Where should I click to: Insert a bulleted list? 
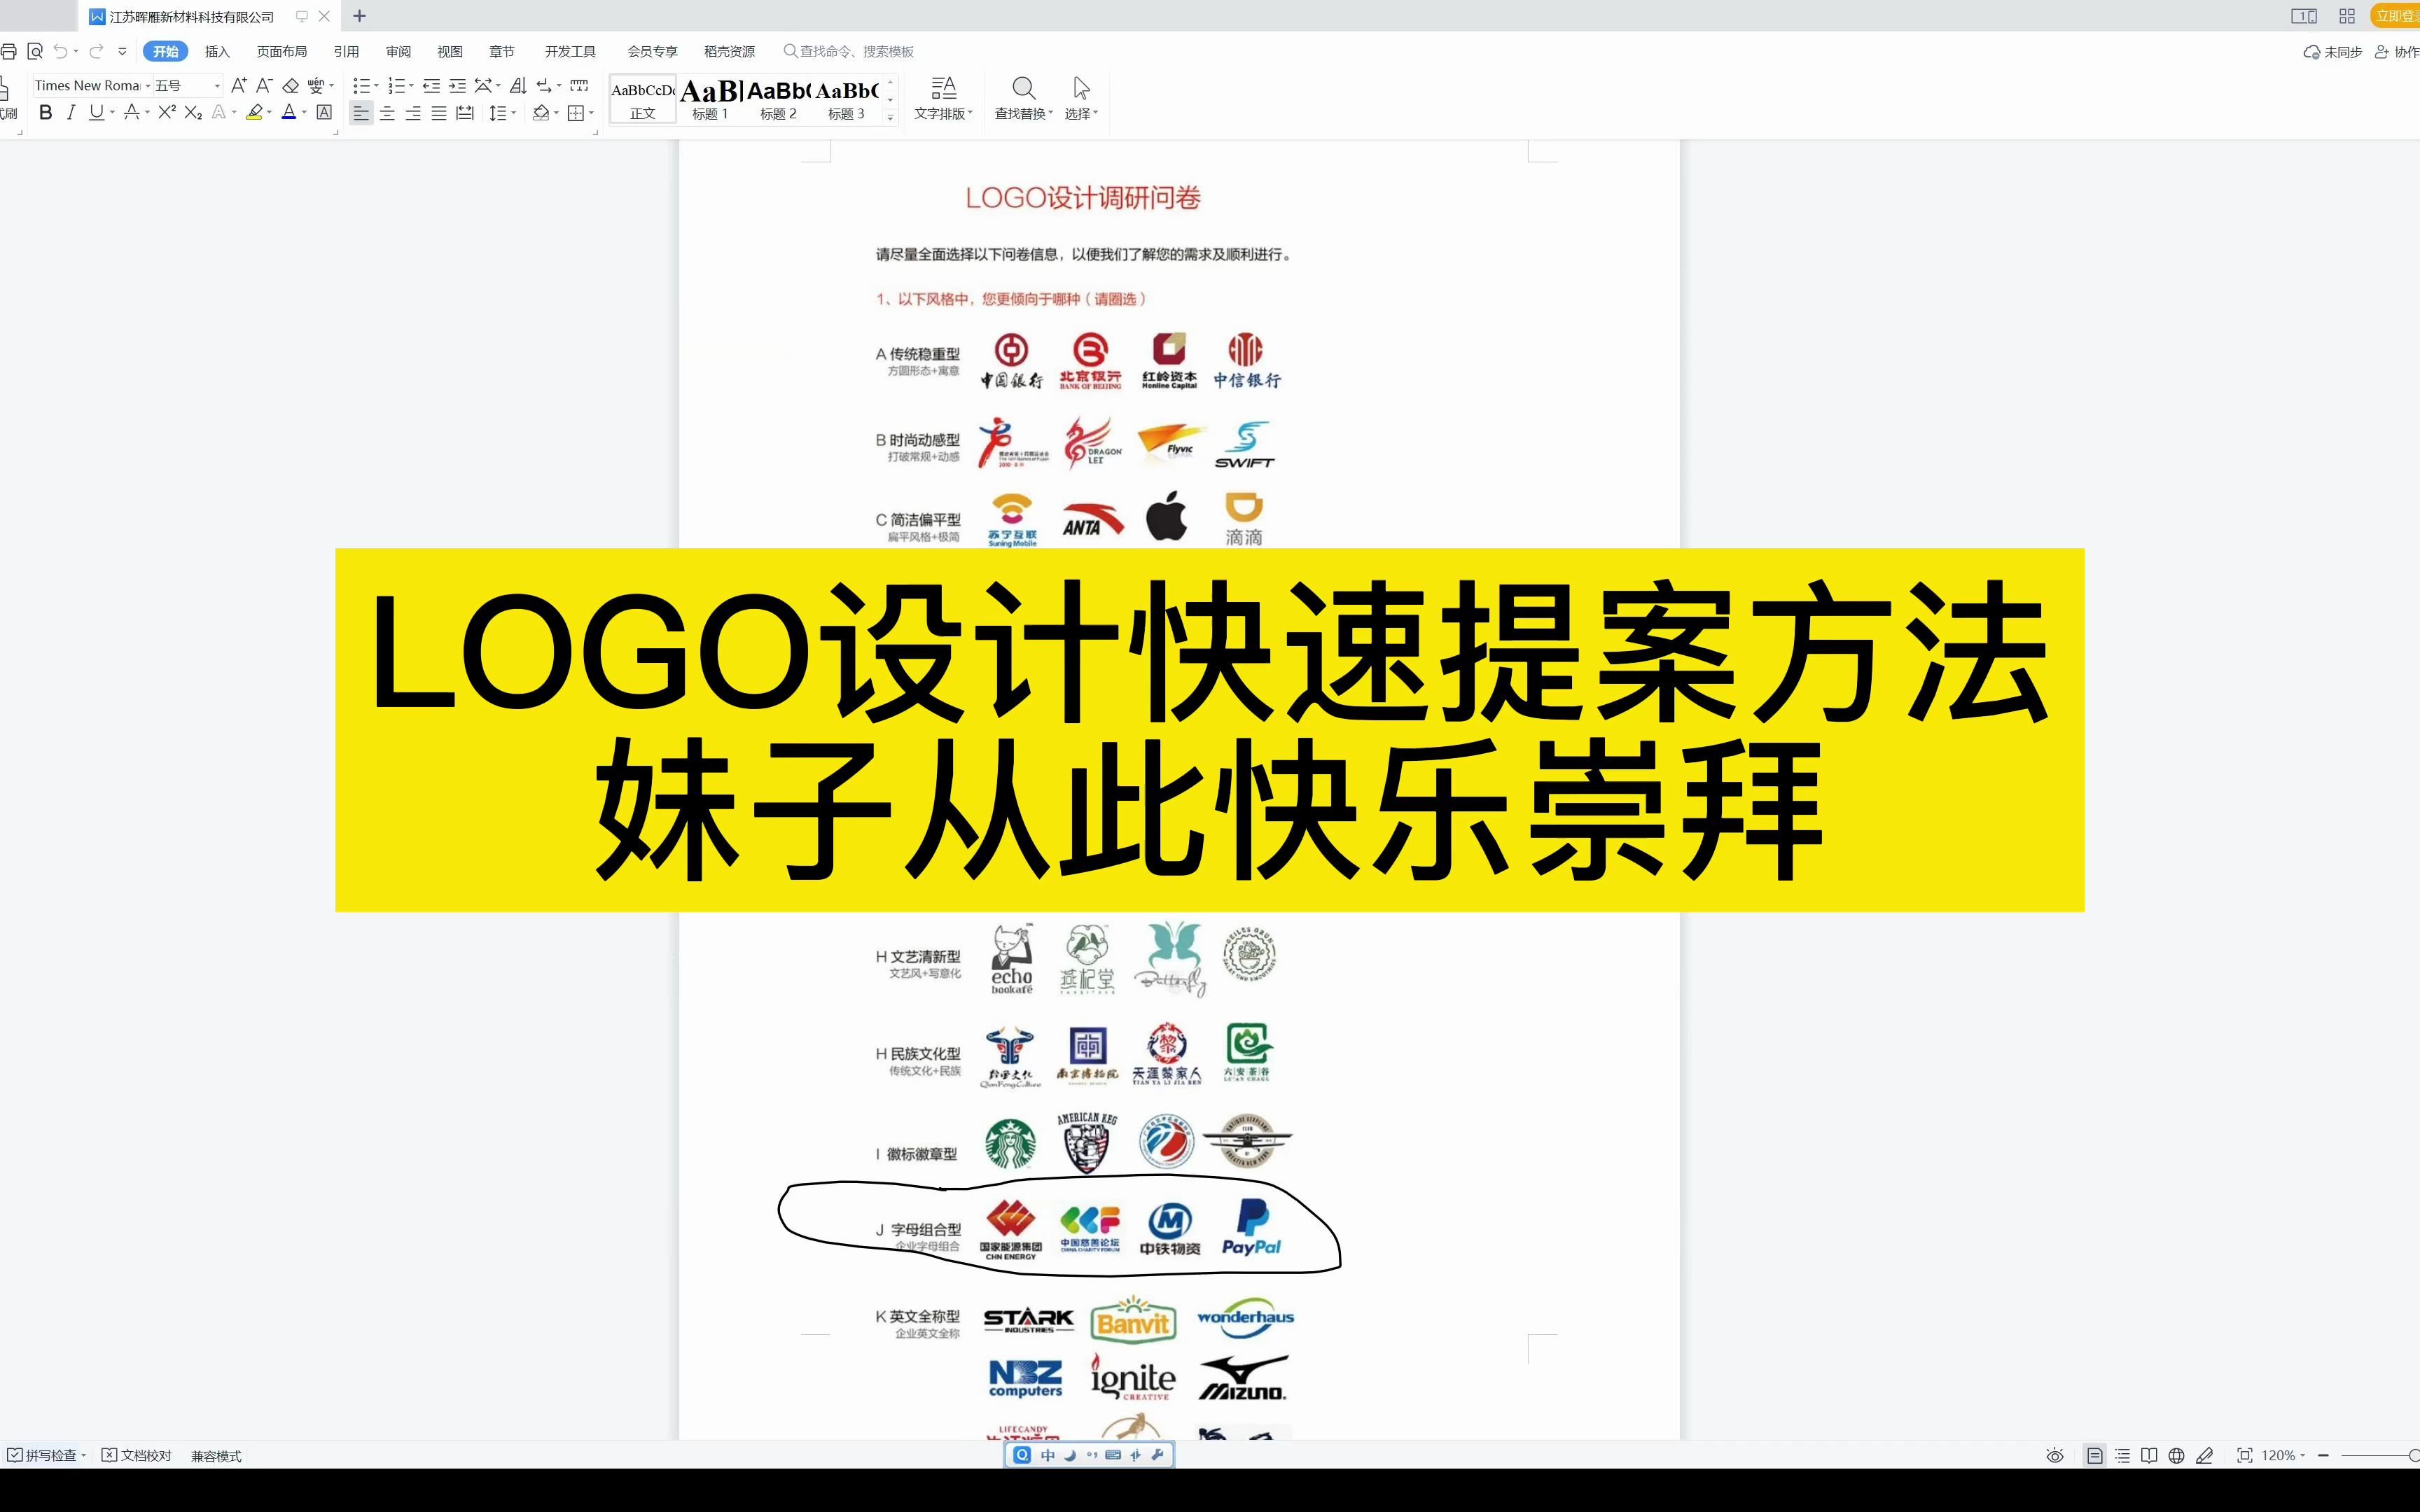(x=361, y=86)
